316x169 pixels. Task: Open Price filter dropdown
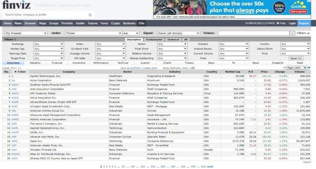(x=295, y=54)
